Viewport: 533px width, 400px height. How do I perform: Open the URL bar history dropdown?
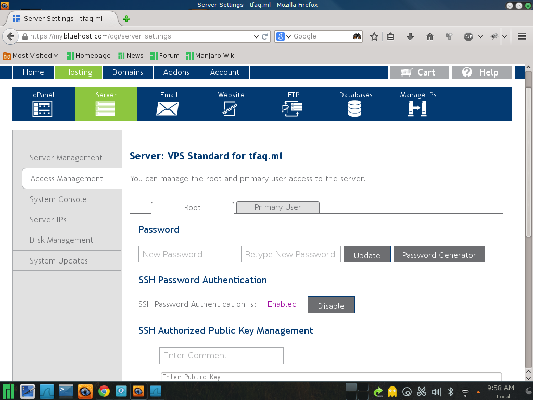(256, 36)
